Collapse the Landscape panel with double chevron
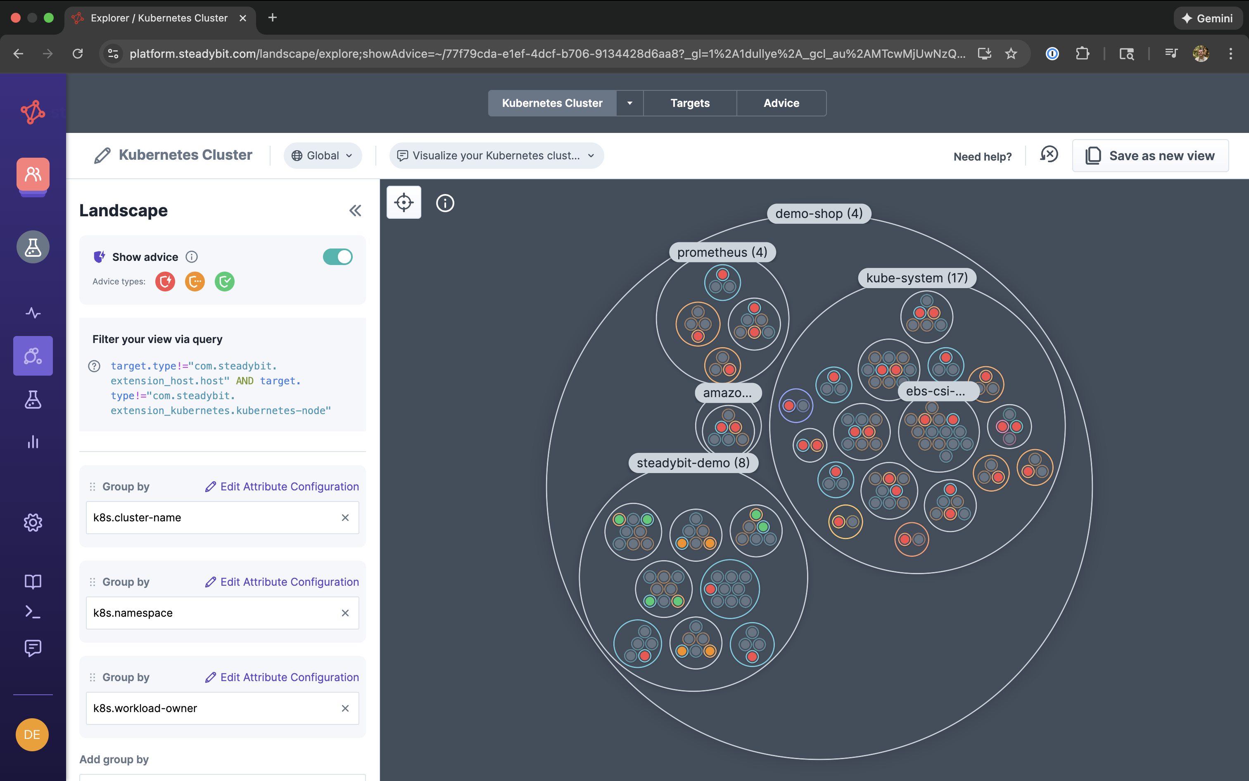This screenshot has height=781, width=1249. [355, 211]
